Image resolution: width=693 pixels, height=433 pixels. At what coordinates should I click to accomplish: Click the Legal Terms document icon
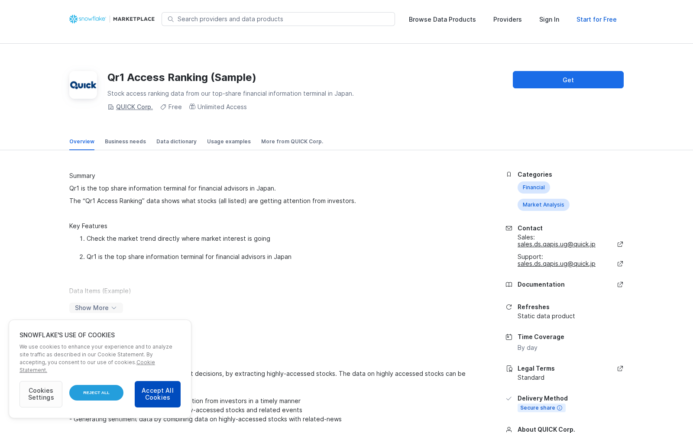click(x=509, y=368)
